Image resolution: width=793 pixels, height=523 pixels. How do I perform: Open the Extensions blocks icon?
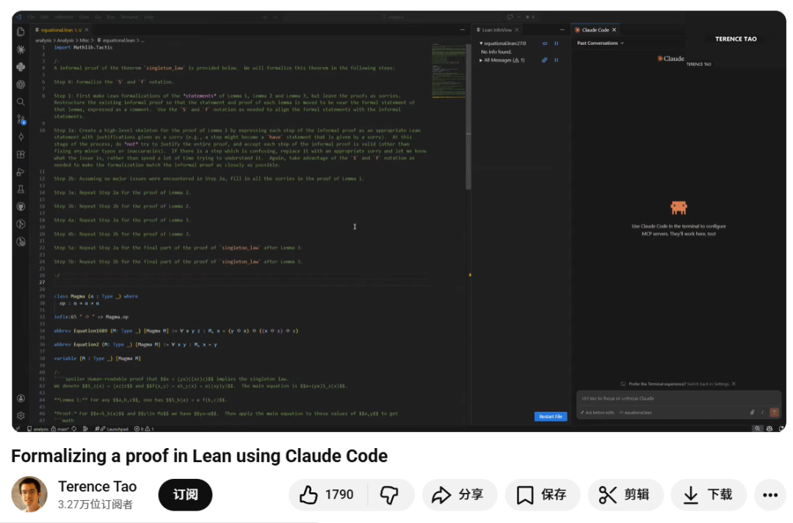pos(21,154)
